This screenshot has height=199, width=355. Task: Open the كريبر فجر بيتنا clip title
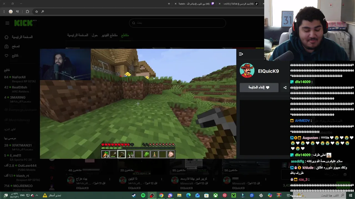coord(194,179)
